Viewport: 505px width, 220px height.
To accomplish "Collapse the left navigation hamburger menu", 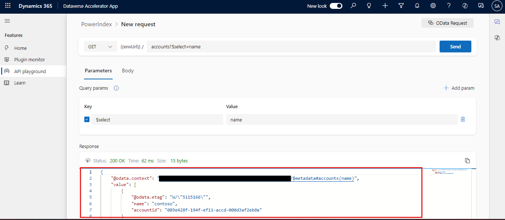I will click(x=7, y=21).
